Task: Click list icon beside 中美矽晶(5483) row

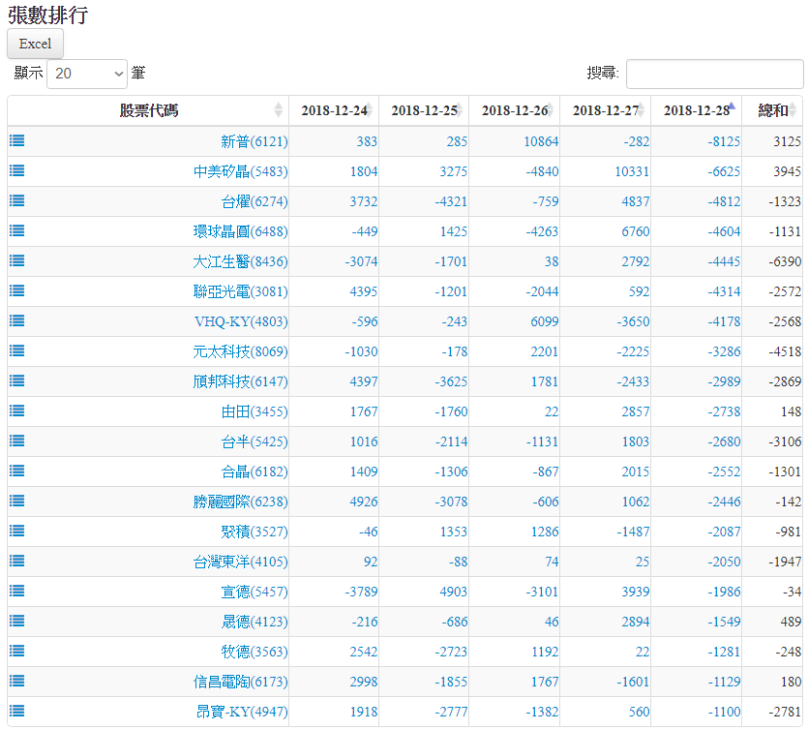Action: click(x=17, y=170)
